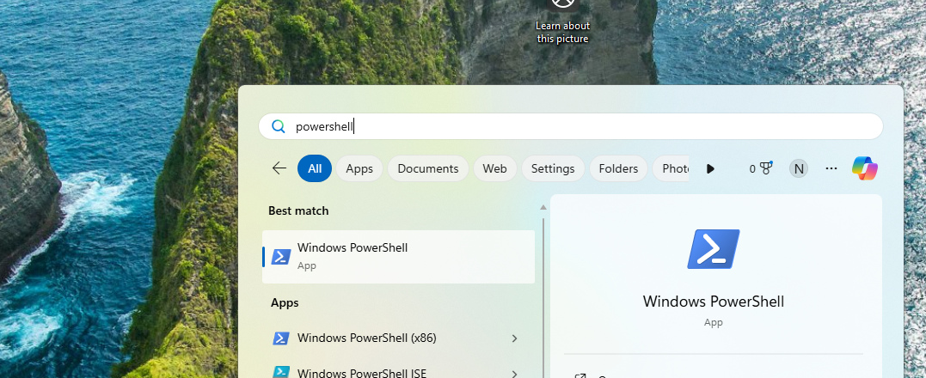Click the magnifier search icon

coord(279,127)
